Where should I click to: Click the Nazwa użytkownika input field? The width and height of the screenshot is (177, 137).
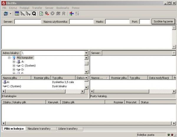81,22
